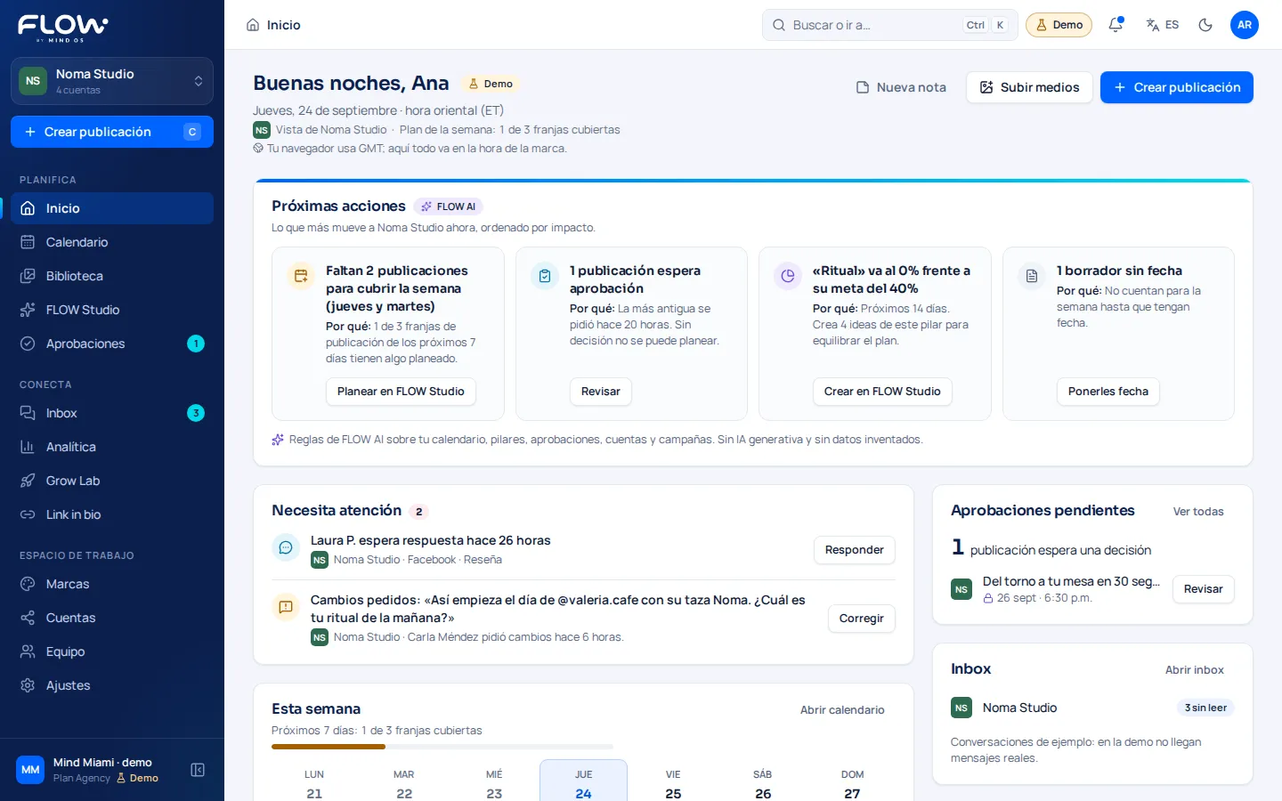Click Corregir for Cambios pedidos

[862, 619]
